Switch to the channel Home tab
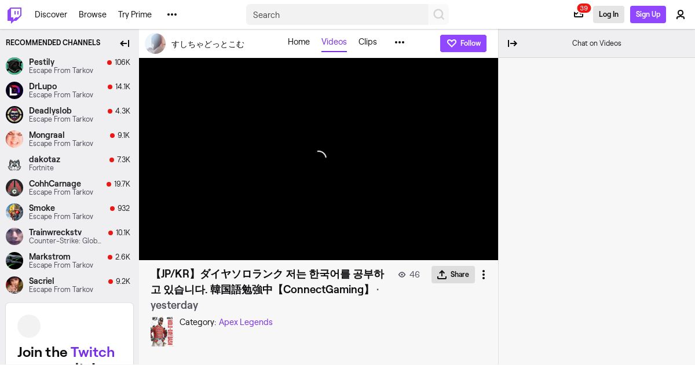The height and width of the screenshot is (365, 695). tap(299, 42)
